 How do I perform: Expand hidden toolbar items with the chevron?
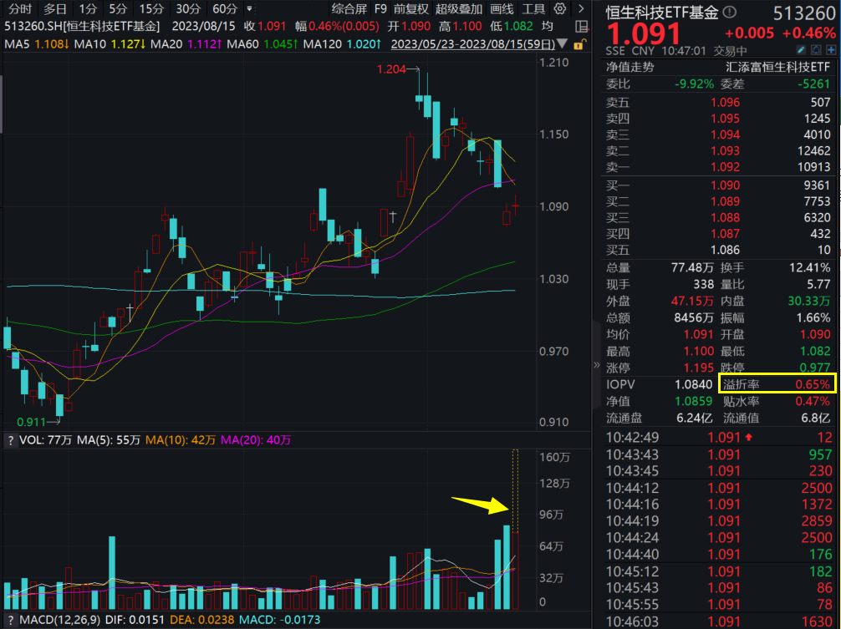click(579, 8)
